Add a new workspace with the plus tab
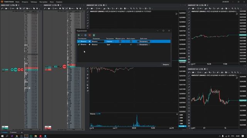The width and height of the screenshot is (247, 138). tap(22, 133)
